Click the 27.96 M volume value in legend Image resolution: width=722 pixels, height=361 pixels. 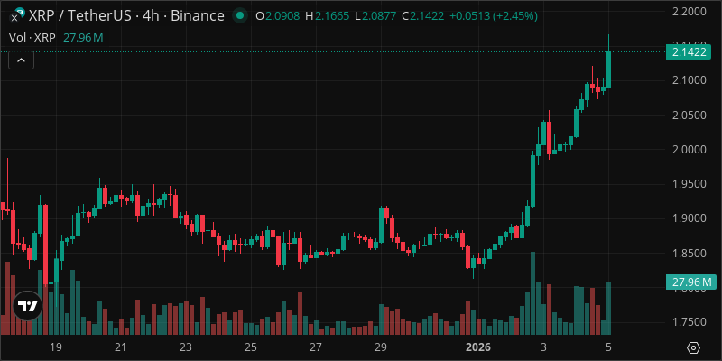pyautogui.click(x=83, y=38)
